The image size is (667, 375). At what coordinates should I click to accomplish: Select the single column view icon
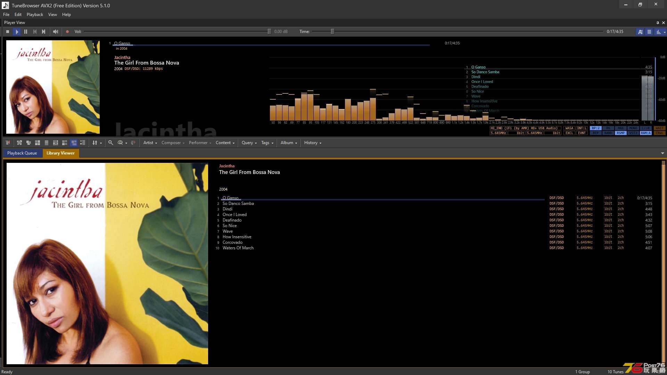(x=47, y=143)
